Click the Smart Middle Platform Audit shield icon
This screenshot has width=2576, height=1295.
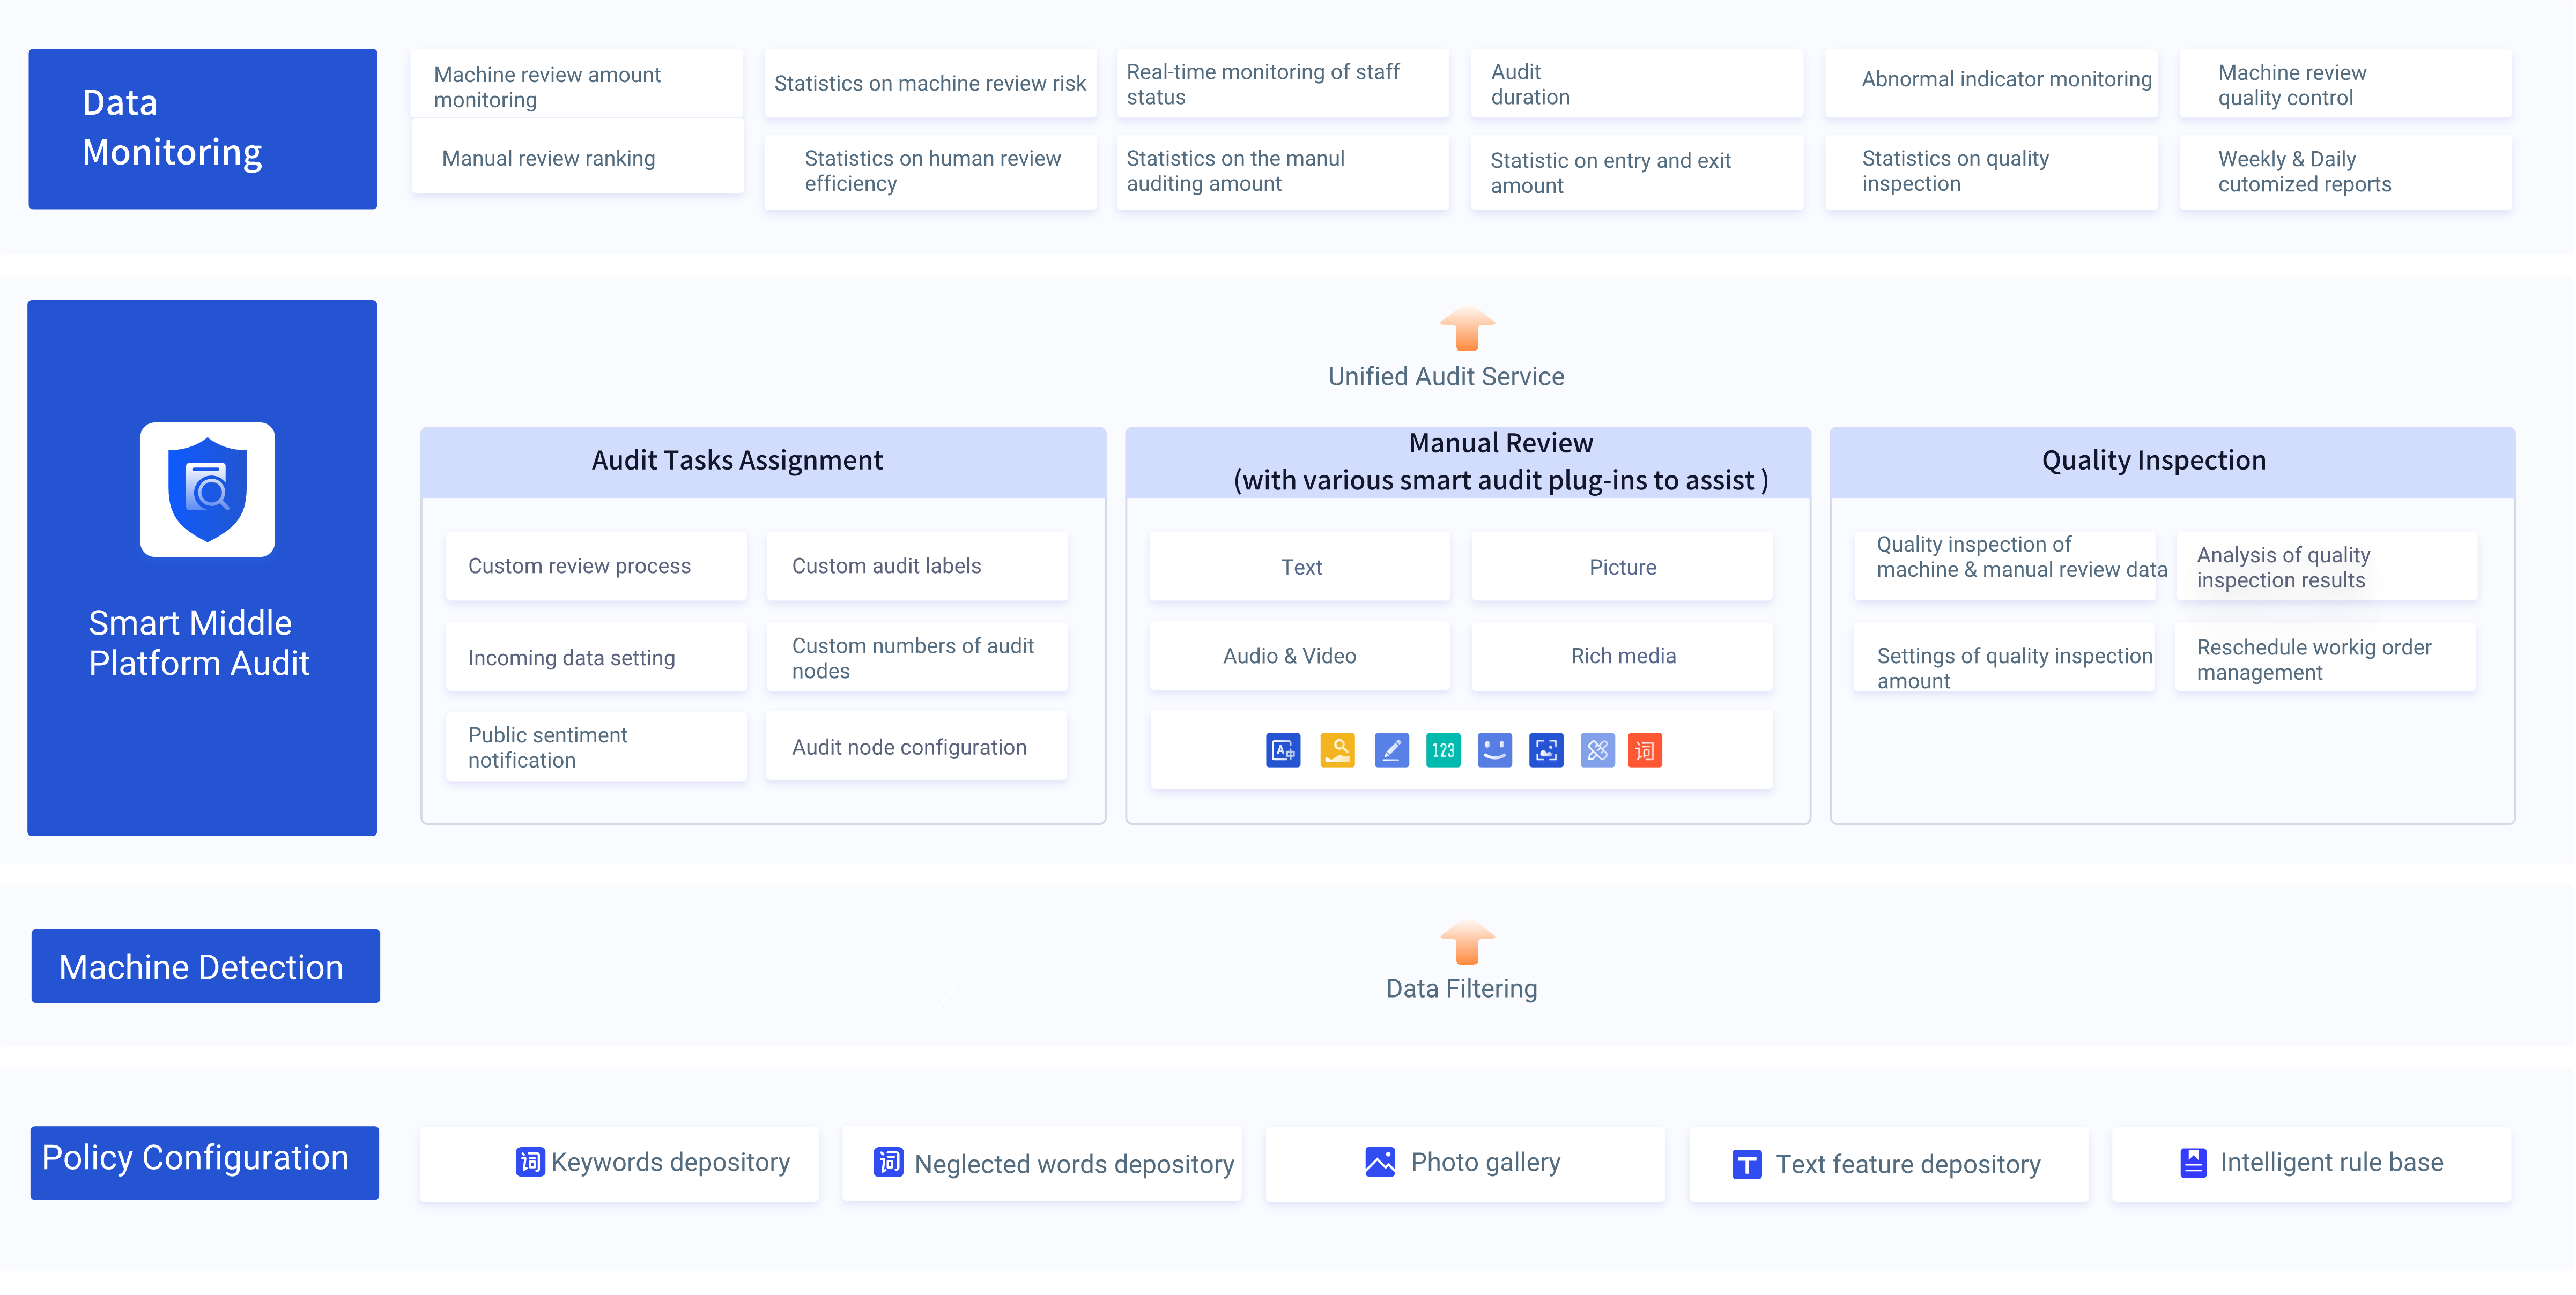(x=207, y=489)
